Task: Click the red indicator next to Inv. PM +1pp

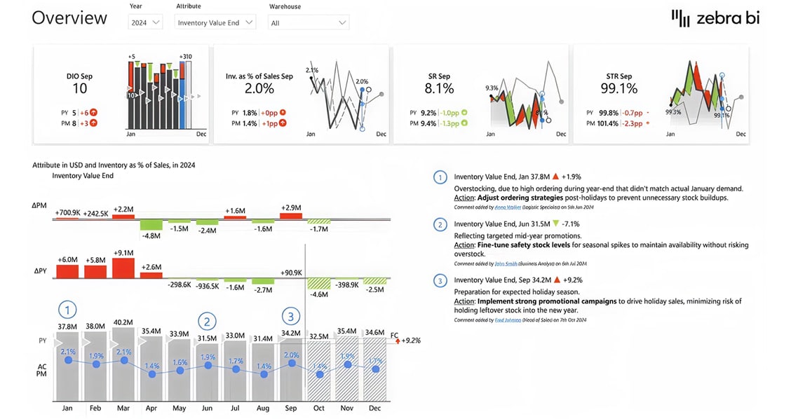Action: 283,123
